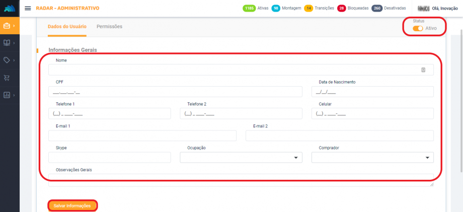This screenshot has width=463, height=212.
Task: Open the hamburger menu beside Radar title
Action: (x=28, y=9)
